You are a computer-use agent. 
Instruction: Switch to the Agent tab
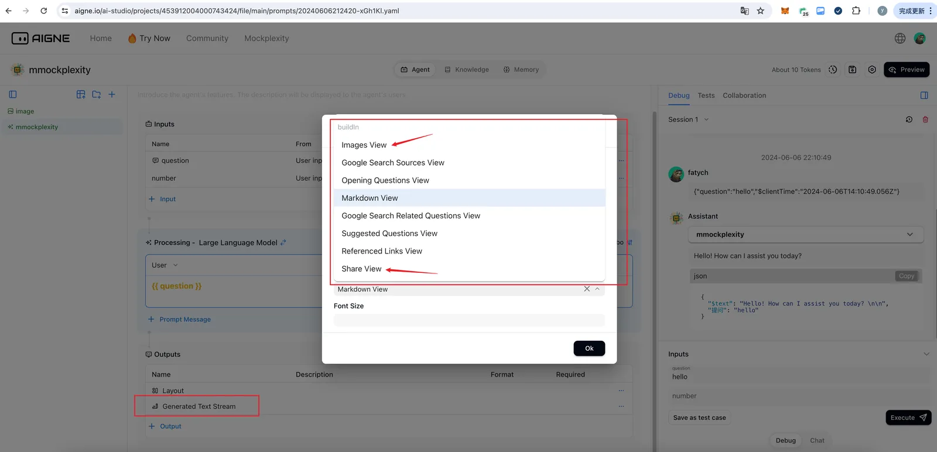pyautogui.click(x=415, y=70)
